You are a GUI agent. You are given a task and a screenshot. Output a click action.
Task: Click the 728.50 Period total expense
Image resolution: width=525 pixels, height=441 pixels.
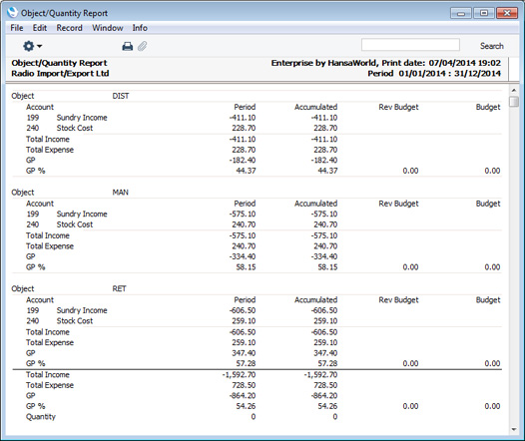click(x=244, y=385)
